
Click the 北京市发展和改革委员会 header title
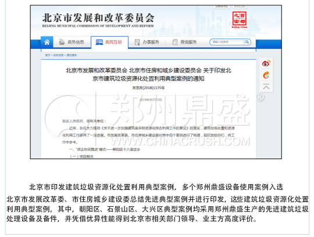pos(98,18)
